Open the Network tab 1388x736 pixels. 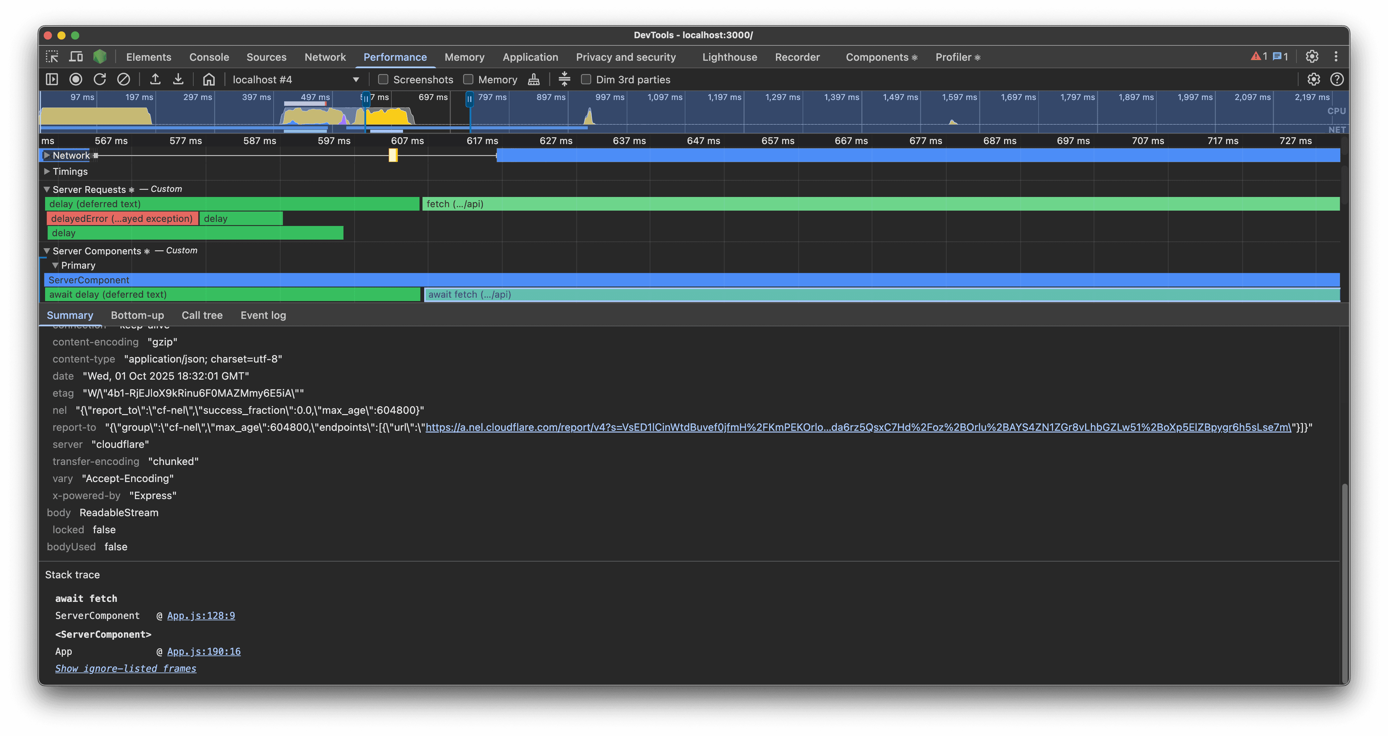(325, 57)
